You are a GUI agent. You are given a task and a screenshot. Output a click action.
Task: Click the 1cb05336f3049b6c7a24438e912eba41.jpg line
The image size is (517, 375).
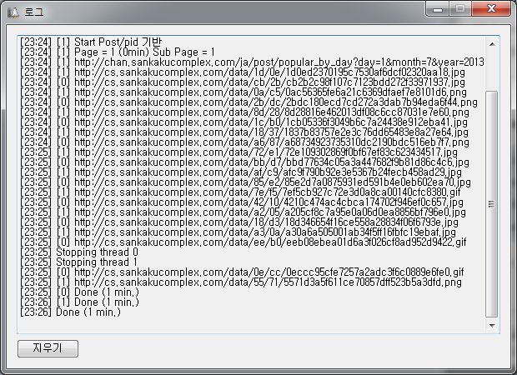coord(243,122)
